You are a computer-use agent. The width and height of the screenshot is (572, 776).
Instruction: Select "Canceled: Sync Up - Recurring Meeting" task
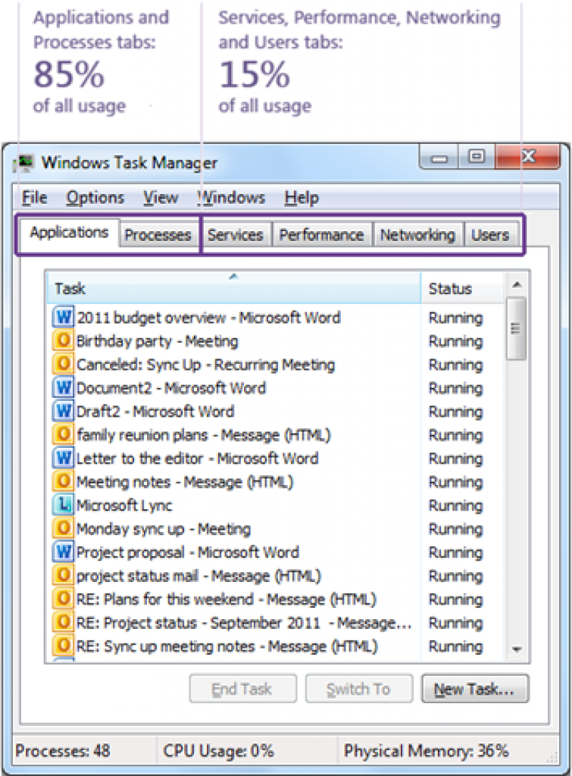tap(206, 365)
